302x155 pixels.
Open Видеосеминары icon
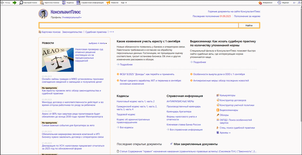pos(218,110)
